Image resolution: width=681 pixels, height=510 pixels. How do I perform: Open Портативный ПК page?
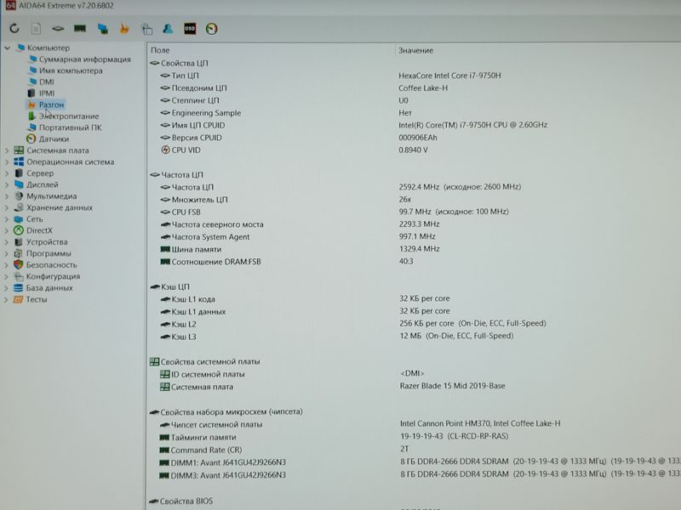pos(71,127)
